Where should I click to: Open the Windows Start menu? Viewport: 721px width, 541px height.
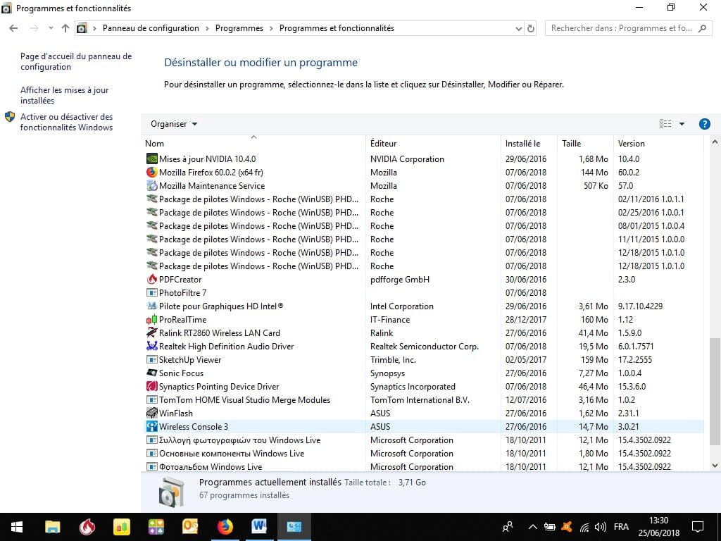17,527
